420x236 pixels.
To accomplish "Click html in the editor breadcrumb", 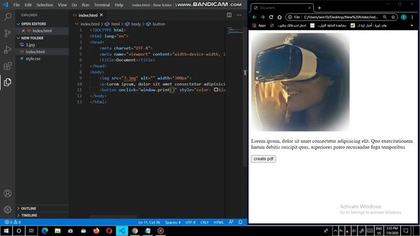I will [x=115, y=24].
